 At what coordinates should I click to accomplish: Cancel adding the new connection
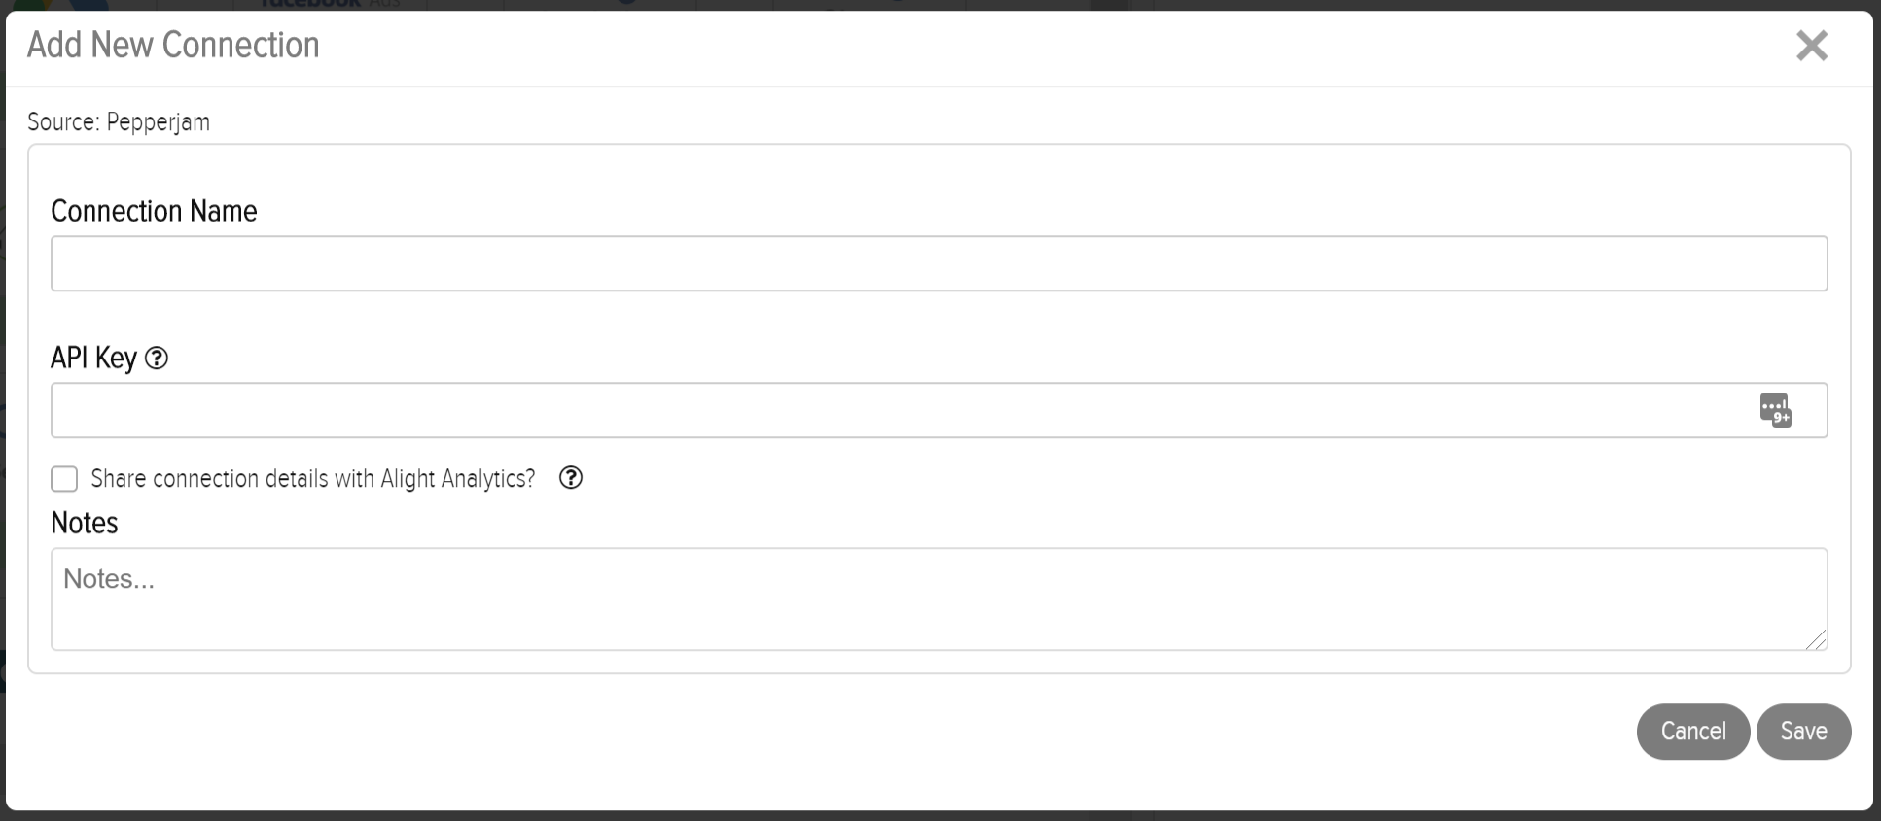[x=1693, y=732]
